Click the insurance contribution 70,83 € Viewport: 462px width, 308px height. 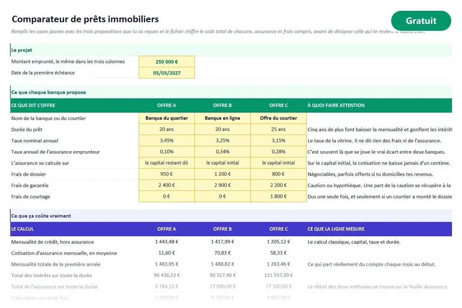pyautogui.click(x=223, y=253)
